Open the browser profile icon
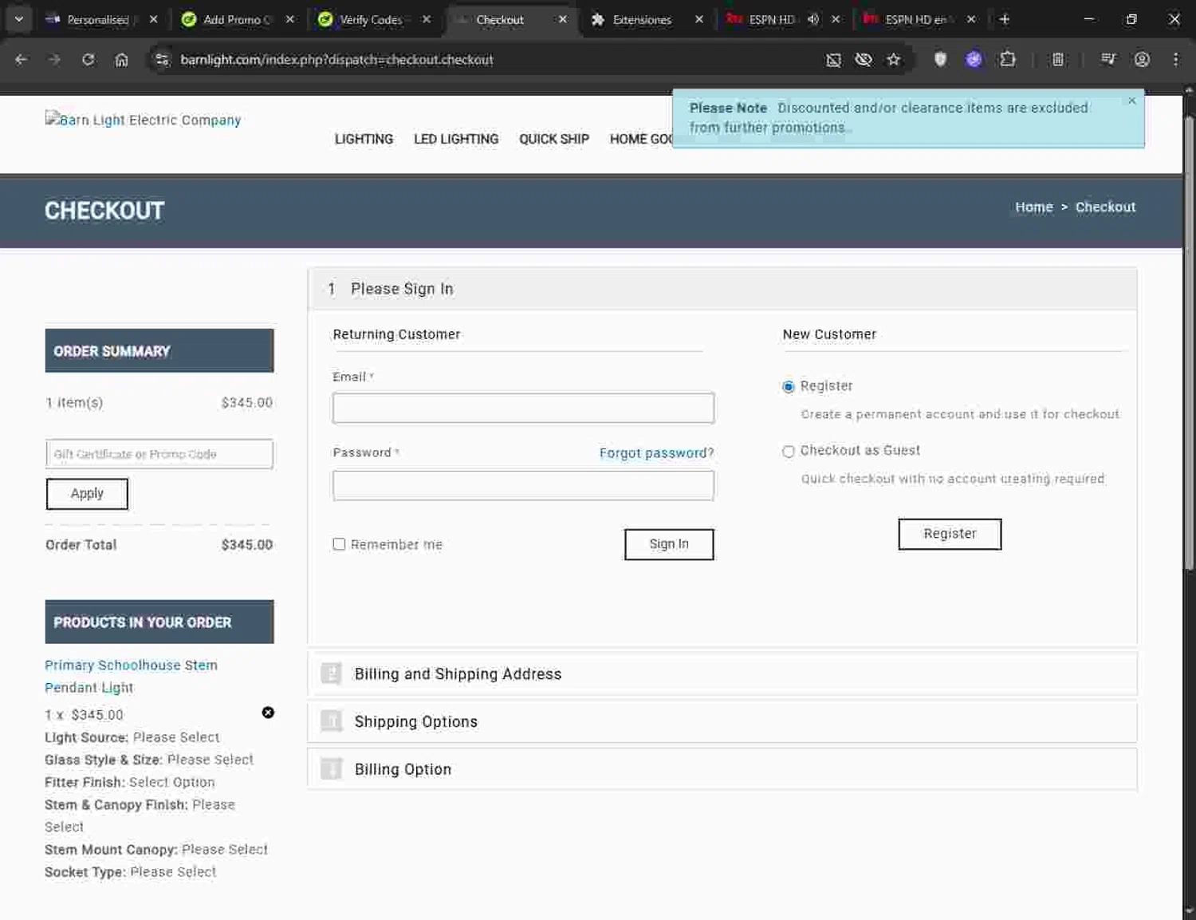Image resolution: width=1196 pixels, height=920 pixels. [x=1142, y=59]
